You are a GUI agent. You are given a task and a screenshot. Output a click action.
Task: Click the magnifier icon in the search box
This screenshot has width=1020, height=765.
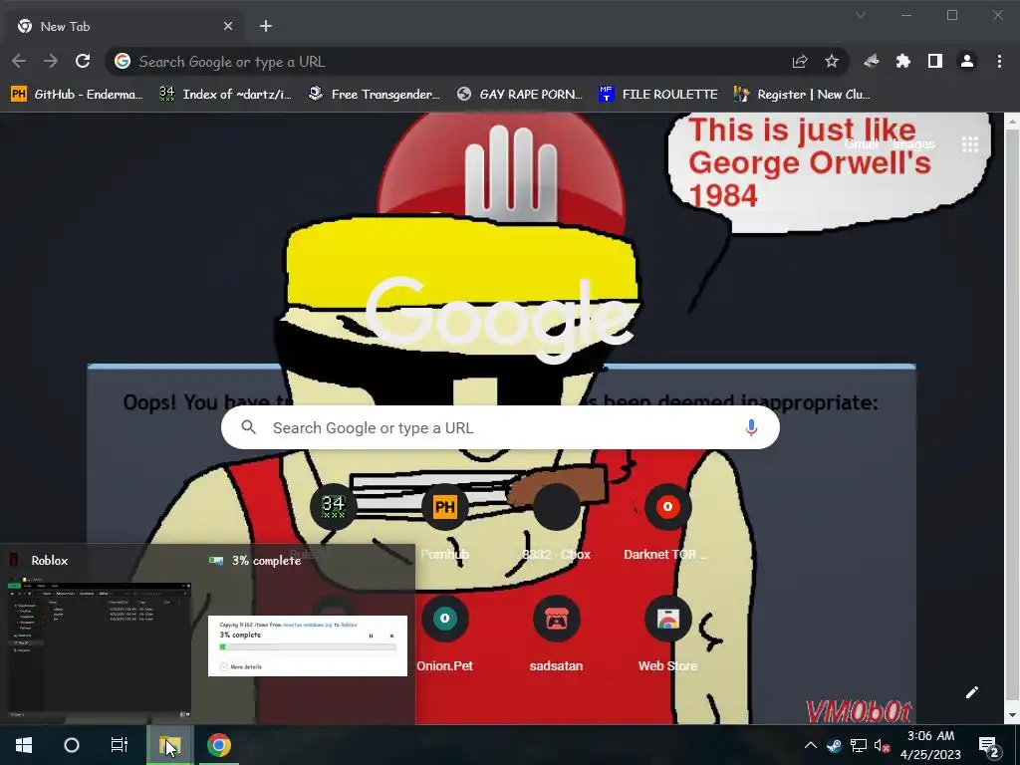248,427
